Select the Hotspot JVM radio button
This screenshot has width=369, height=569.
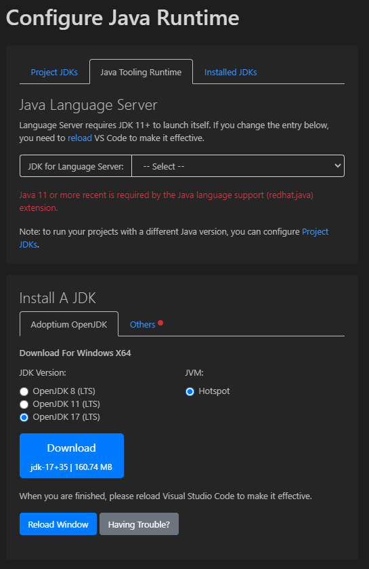click(190, 391)
